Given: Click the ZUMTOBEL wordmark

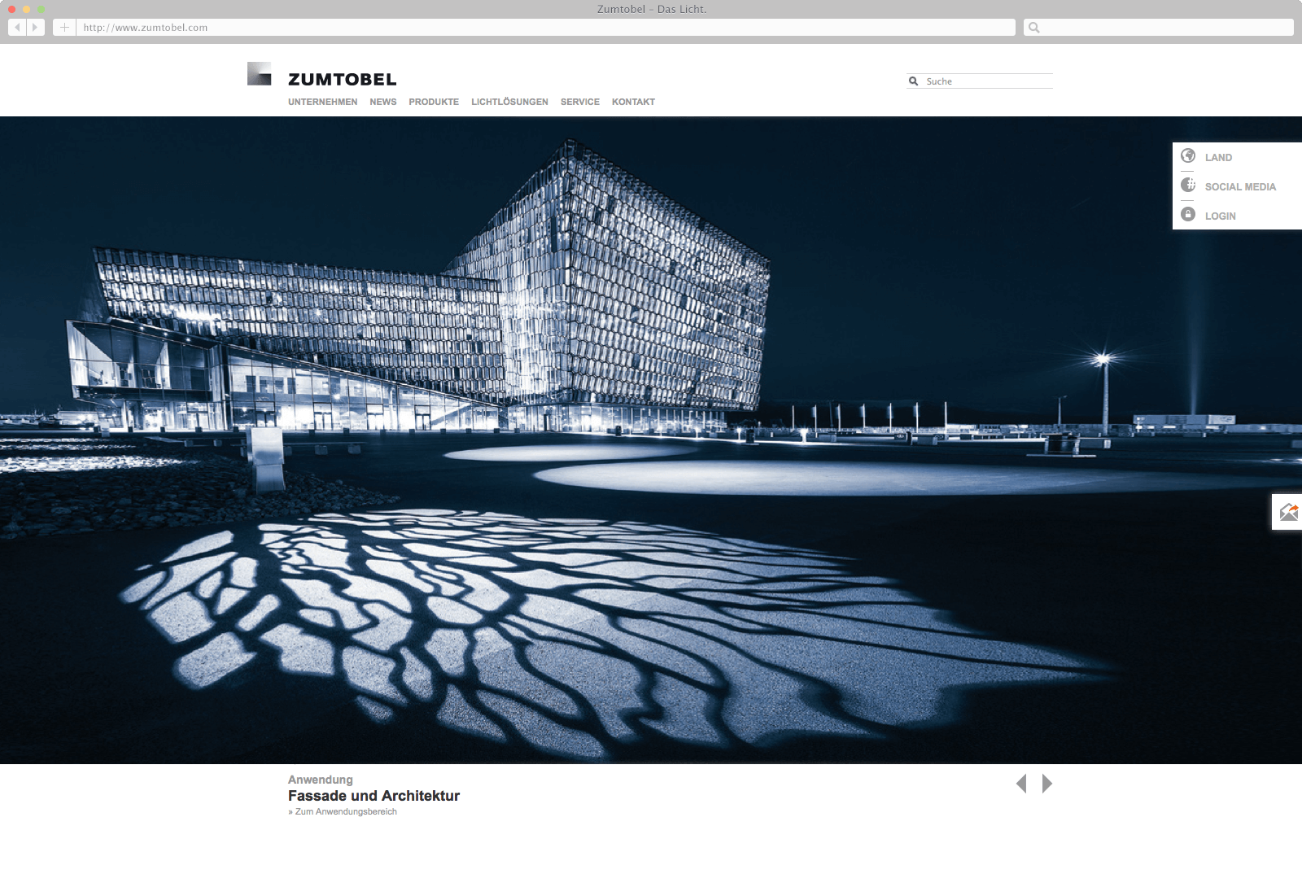Looking at the screenshot, I should pyautogui.click(x=343, y=80).
